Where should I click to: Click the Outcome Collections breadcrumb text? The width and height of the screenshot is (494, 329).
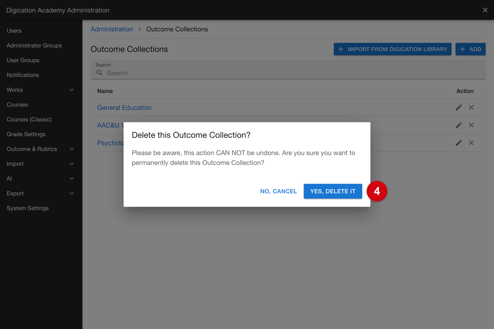[177, 29]
